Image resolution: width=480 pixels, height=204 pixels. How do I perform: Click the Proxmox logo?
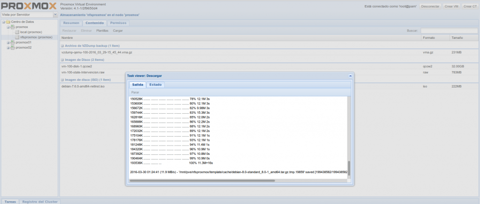[x=29, y=6]
